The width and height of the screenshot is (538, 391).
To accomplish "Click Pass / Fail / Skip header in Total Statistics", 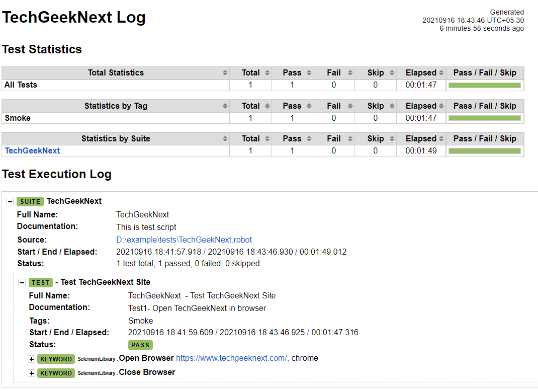I will [x=485, y=73].
